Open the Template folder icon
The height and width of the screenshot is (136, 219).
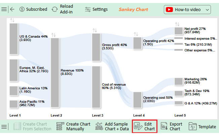click(193, 126)
